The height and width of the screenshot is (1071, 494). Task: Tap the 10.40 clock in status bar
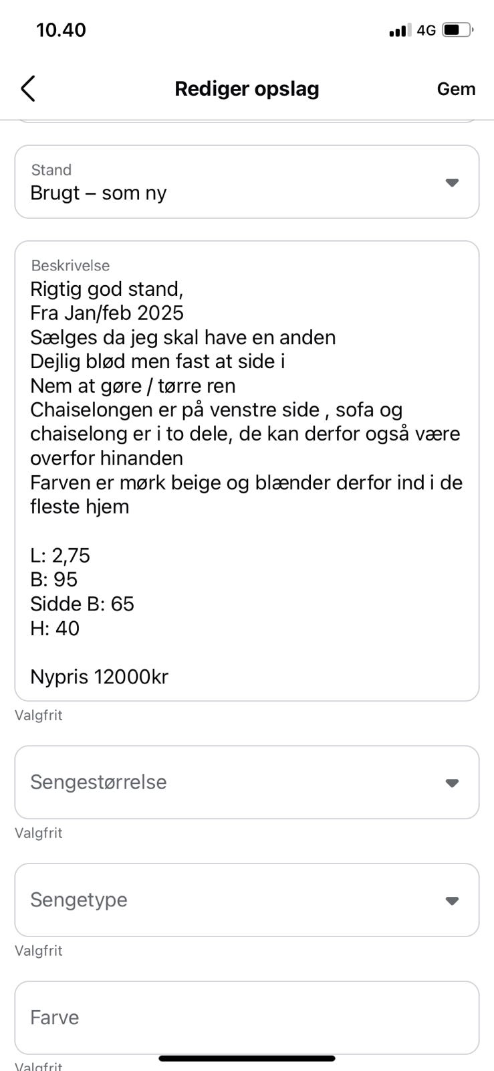coord(61,30)
